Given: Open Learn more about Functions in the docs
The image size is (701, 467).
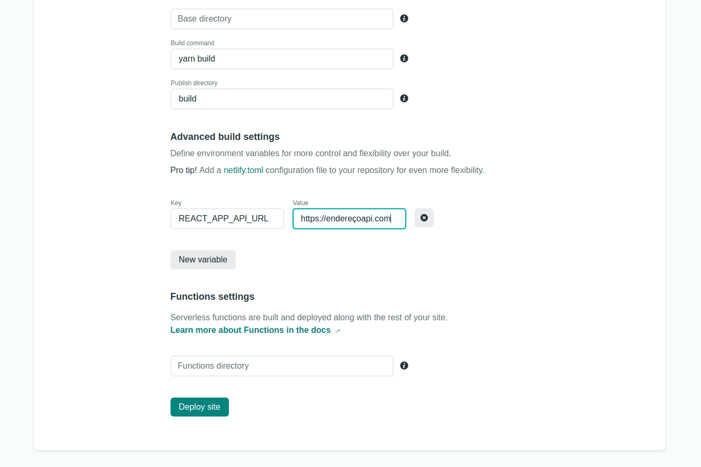Looking at the screenshot, I should 251,330.
